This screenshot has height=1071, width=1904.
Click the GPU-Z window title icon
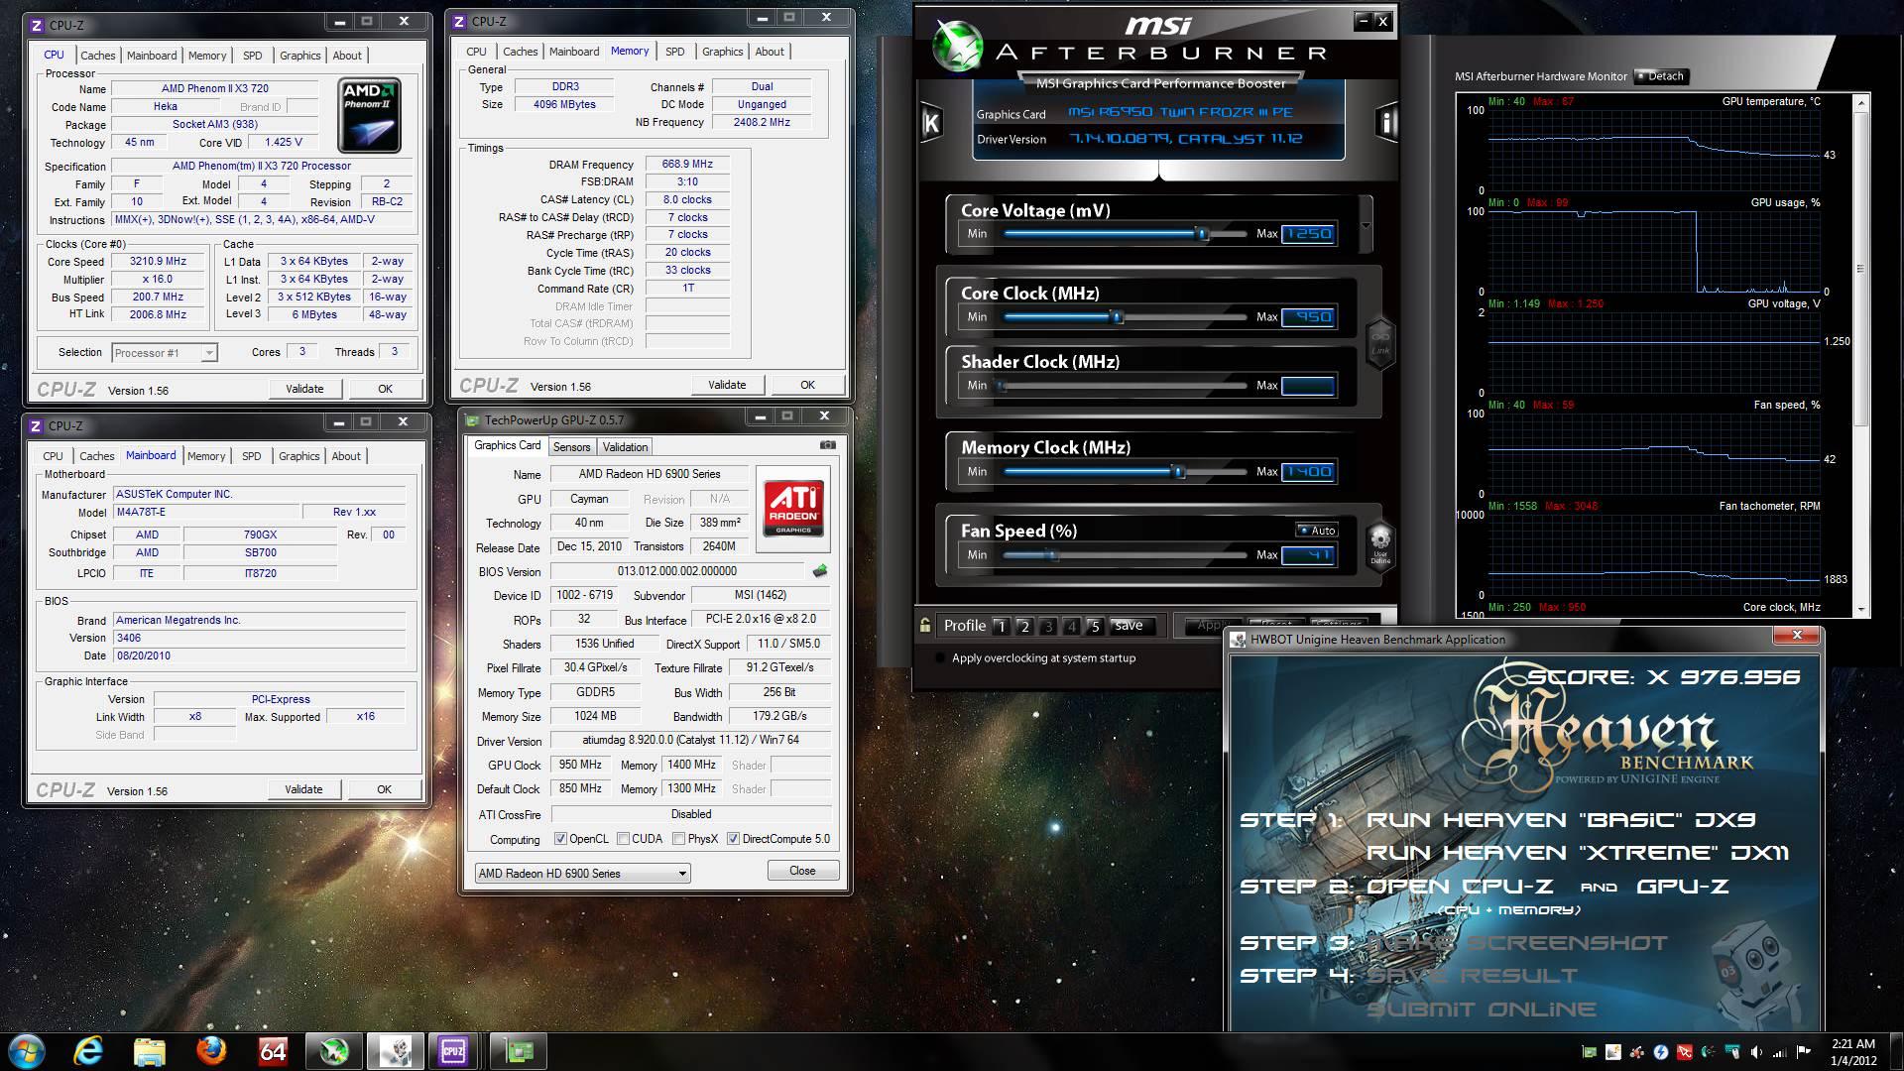pyautogui.click(x=473, y=420)
